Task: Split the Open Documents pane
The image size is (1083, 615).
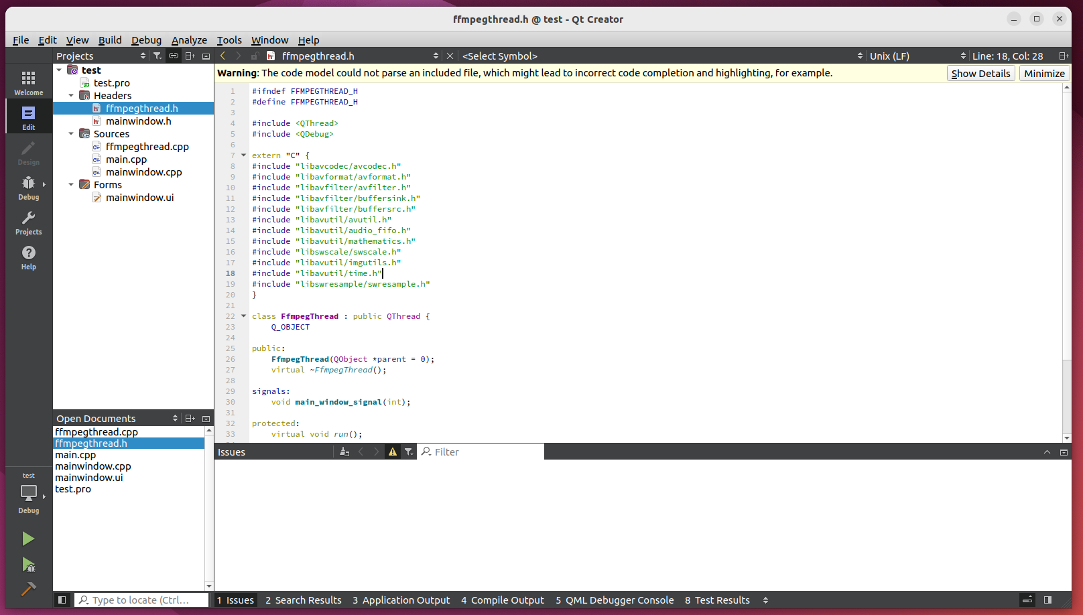Action: 190,419
